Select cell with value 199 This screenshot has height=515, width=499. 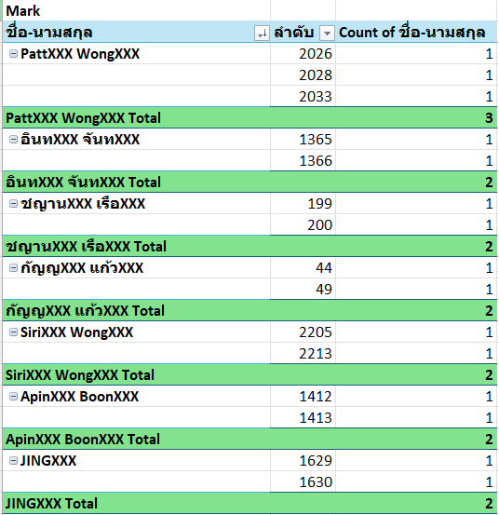[x=303, y=204]
